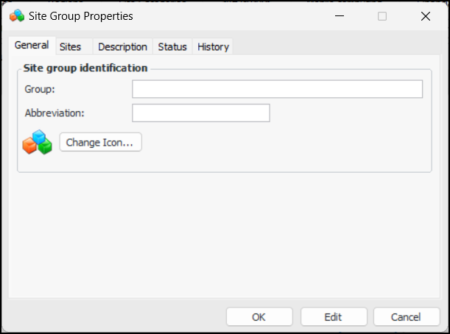Switch to the General tab
This screenshot has height=334, width=450.
pos(32,46)
